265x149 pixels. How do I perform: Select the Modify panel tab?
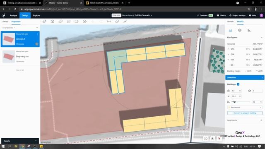240,22
